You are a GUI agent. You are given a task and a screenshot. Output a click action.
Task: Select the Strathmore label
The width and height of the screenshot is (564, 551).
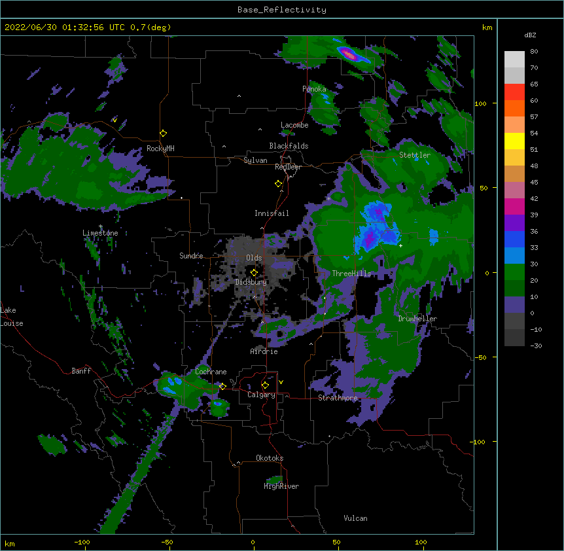338,398
